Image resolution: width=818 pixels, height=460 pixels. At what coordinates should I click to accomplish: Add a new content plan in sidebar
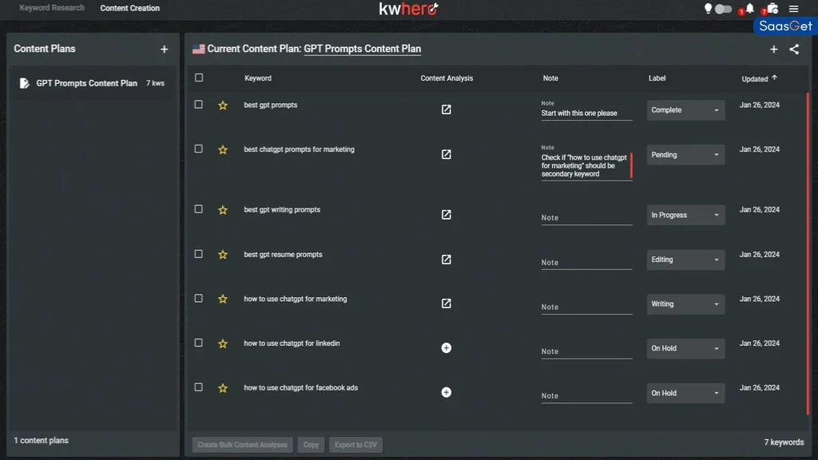[x=165, y=49]
